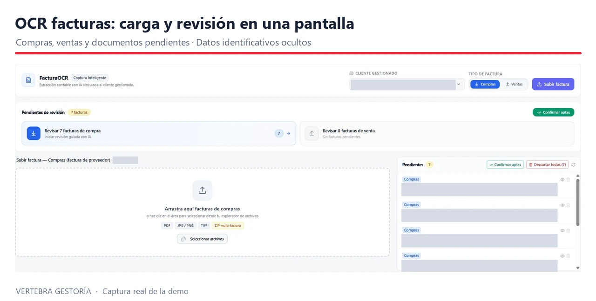Click the 'Iniciar revisión guiada con IA' subtitle
Image resolution: width=596 pixels, height=301 pixels.
tap(68, 137)
